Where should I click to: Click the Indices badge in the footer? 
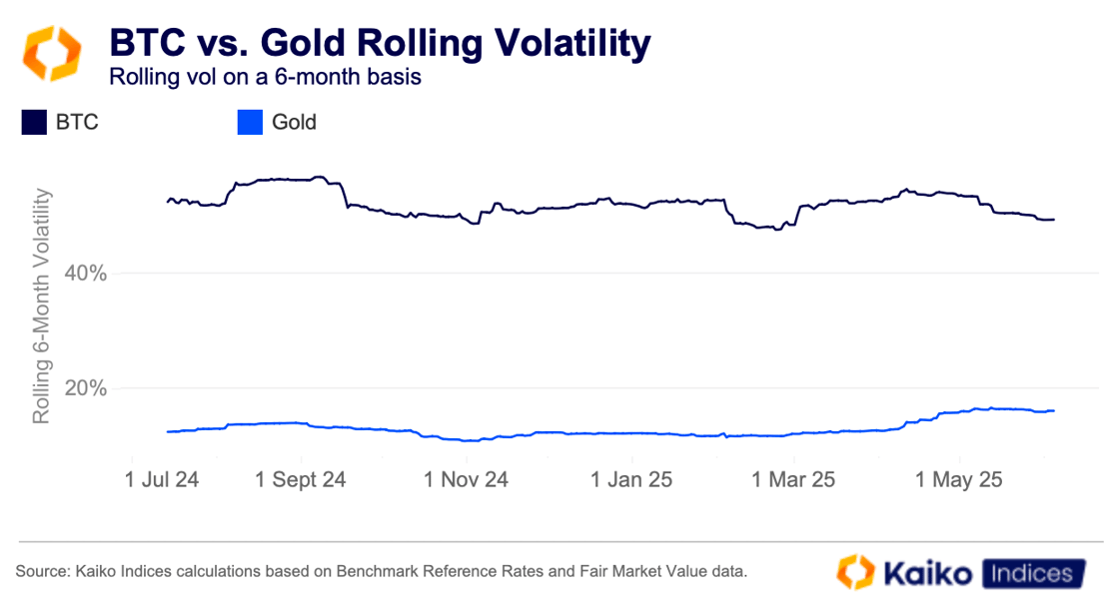(1032, 573)
